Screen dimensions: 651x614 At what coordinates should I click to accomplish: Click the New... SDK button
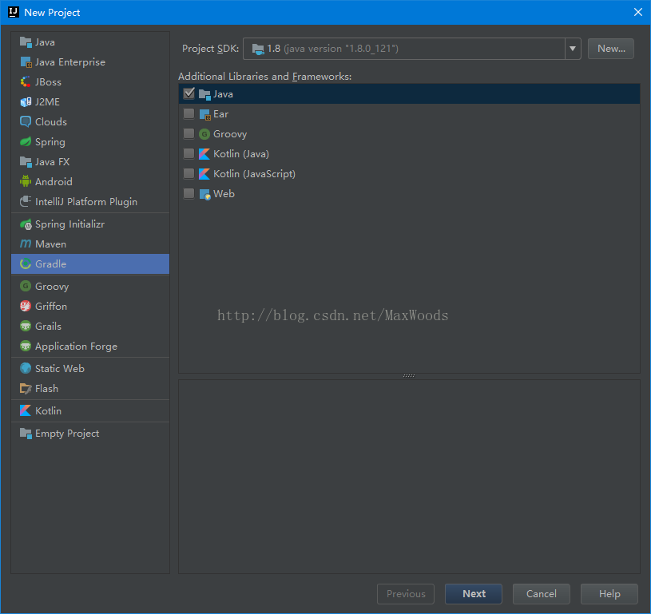[x=611, y=49]
